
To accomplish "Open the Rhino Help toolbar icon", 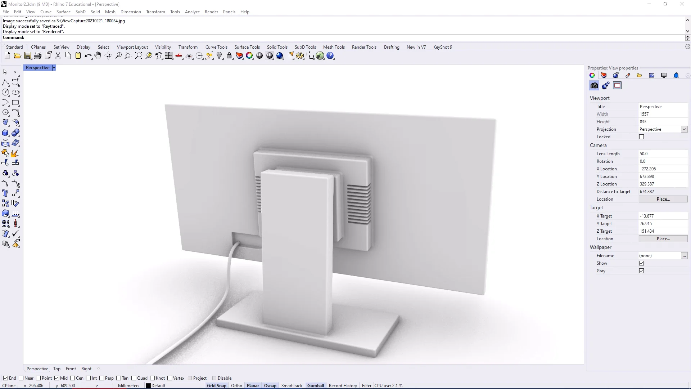I will 330,55.
